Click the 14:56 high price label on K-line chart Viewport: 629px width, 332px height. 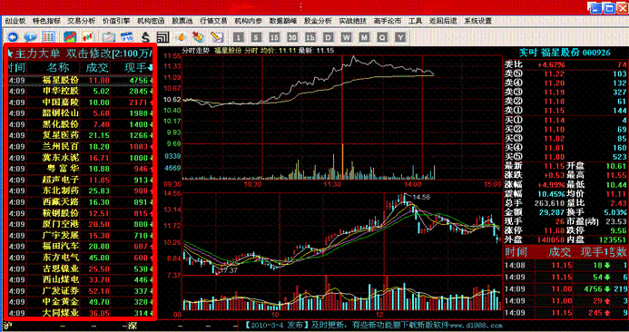pyautogui.click(x=421, y=197)
